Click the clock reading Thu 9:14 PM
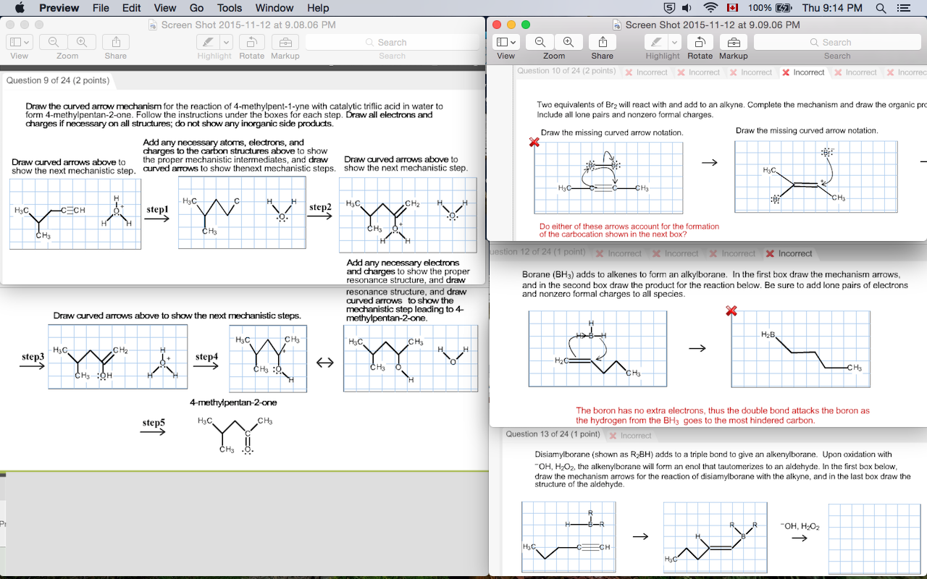This screenshot has width=927, height=579. coord(832,8)
